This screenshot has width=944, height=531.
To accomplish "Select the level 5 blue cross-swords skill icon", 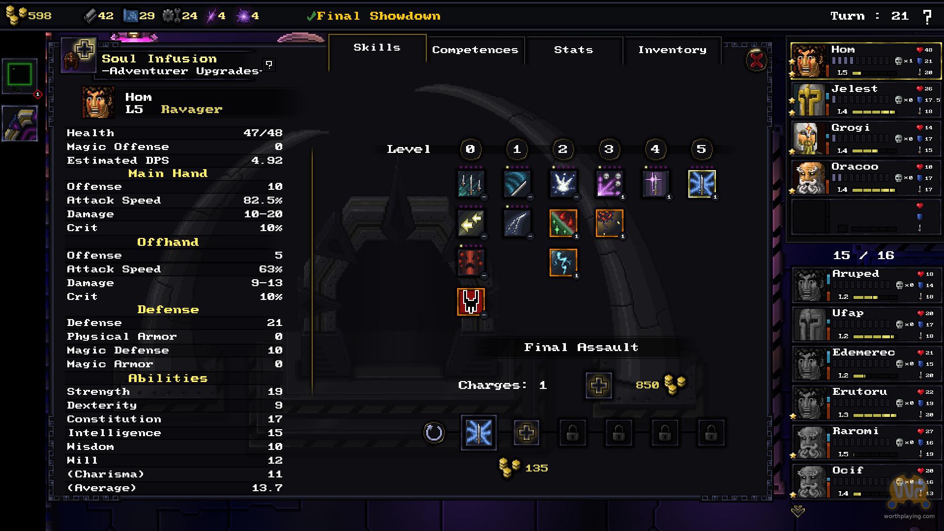I will (702, 183).
